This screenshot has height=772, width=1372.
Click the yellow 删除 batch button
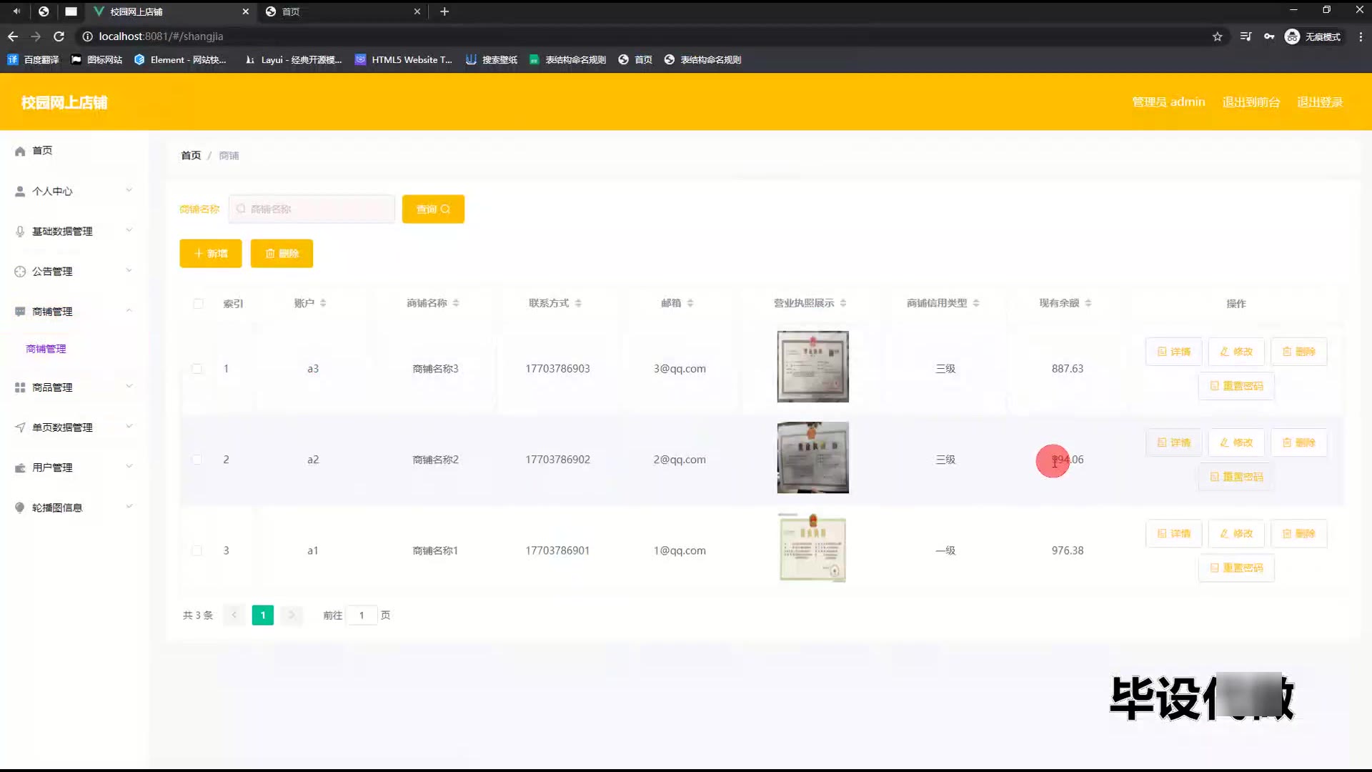click(282, 253)
